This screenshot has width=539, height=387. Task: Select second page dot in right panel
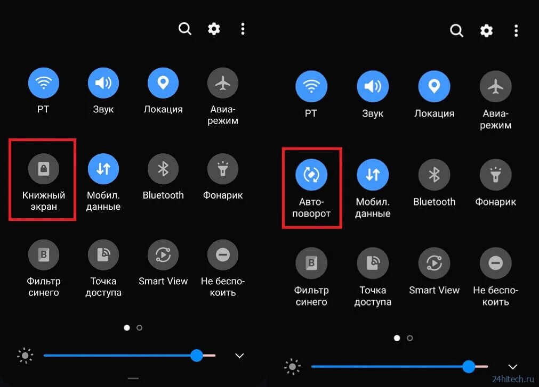click(410, 338)
